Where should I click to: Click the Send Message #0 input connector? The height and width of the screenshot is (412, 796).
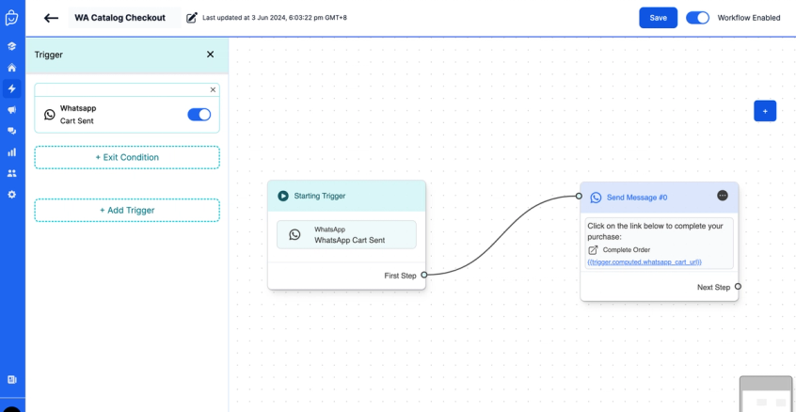579,196
